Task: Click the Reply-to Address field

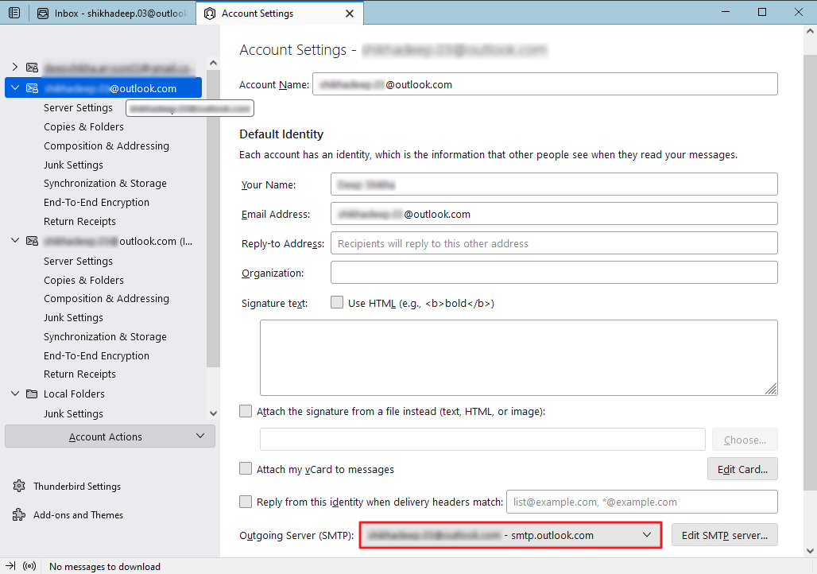Action: click(554, 243)
